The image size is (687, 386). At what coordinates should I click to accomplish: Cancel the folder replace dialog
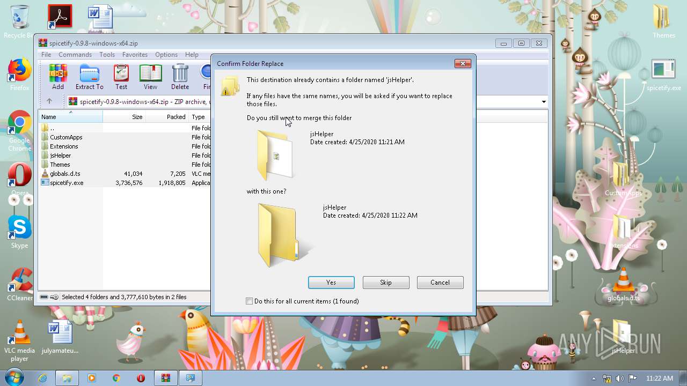(x=440, y=283)
